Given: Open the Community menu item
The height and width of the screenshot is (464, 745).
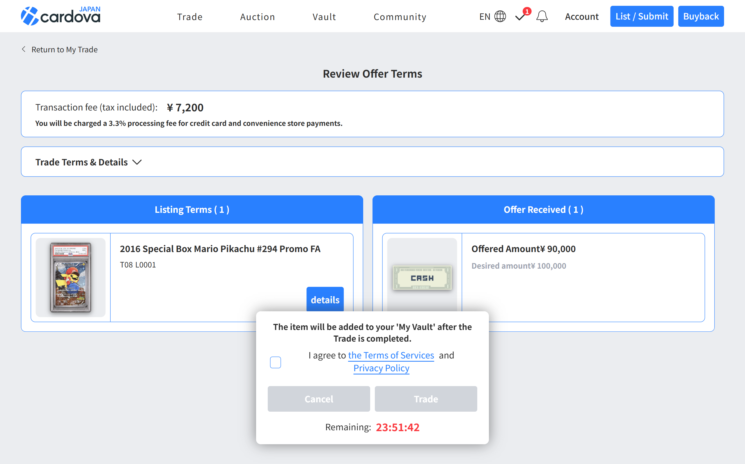Looking at the screenshot, I should 400,17.
